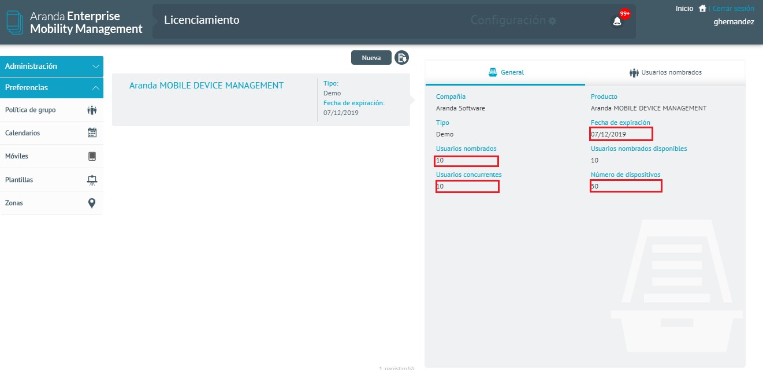Click the Licenciamiento page title
The height and width of the screenshot is (370, 763).
pos(202,20)
